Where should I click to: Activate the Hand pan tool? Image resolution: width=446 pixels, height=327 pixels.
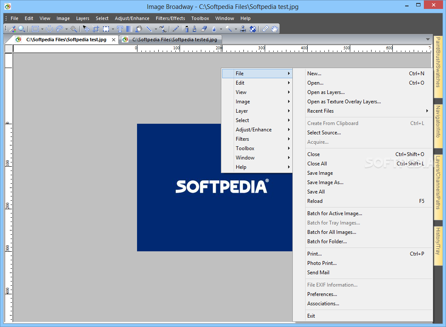pos(275,29)
